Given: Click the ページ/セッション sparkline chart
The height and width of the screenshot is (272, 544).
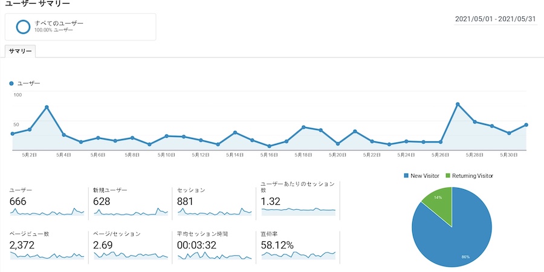Looking at the screenshot, I should 131,255.
